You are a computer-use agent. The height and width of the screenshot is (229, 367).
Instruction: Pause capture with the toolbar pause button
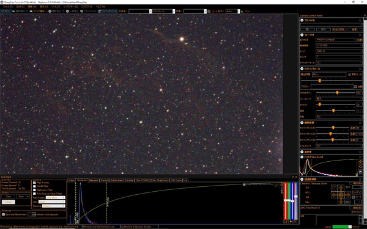point(72,11)
